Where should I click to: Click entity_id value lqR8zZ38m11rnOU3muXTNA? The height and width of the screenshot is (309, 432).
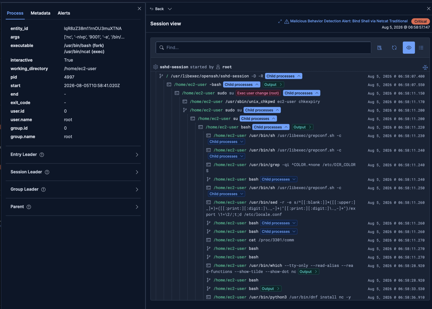click(x=93, y=28)
